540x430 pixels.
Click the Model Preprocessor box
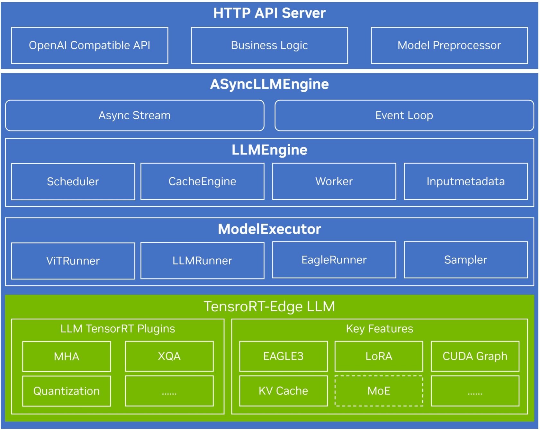pyautogui.click(x=449, y=45)
